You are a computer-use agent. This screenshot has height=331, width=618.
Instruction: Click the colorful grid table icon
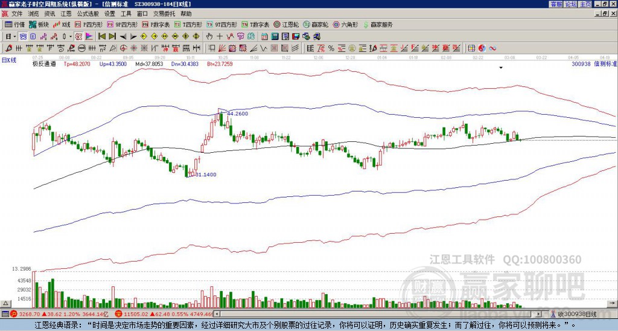point(471,48)
